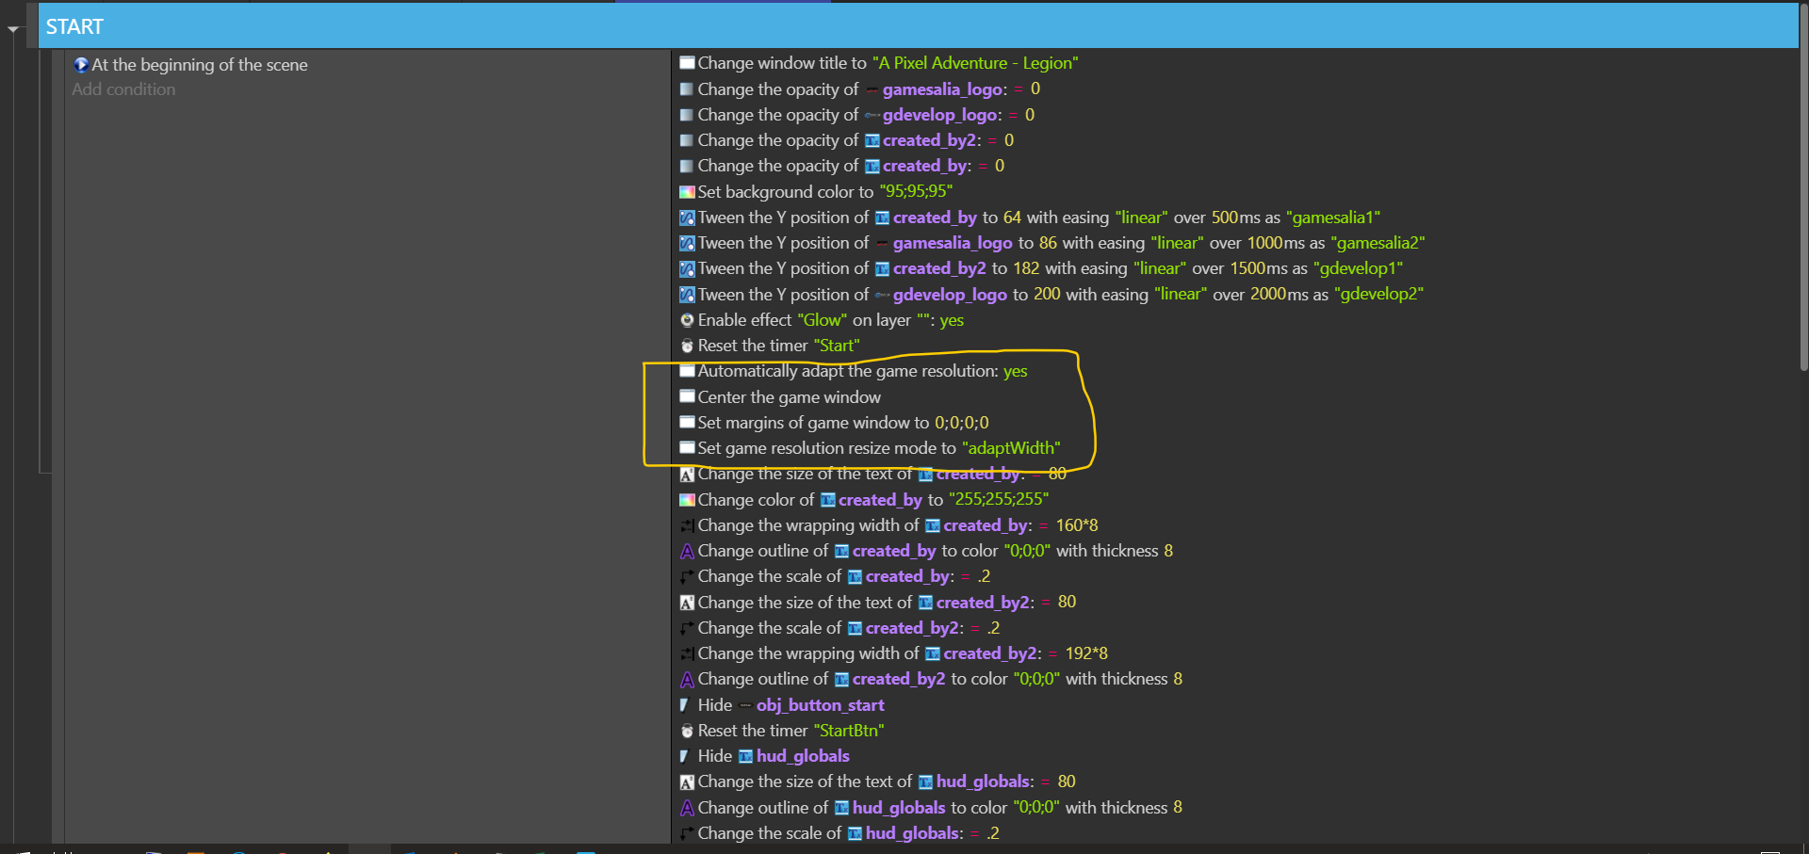1809x854 pixels.
Task: Click the "Add condition" link
Action: coord(122,89)
